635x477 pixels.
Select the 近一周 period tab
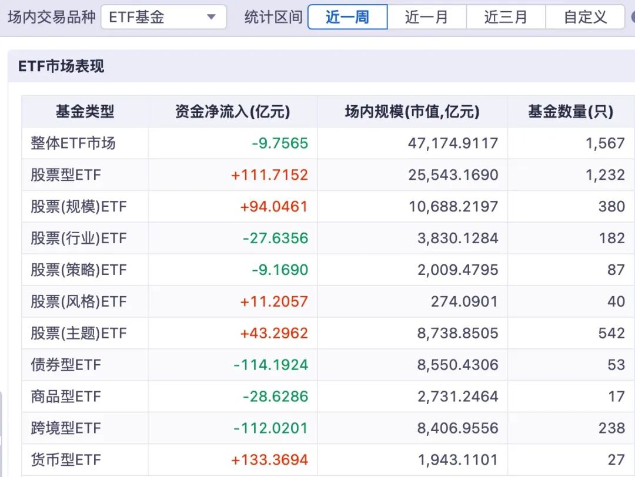point(347,17)
